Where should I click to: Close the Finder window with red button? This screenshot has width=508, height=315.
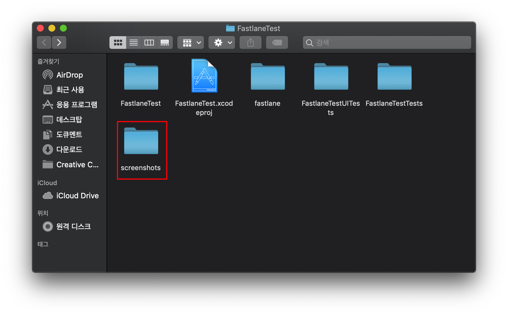(x=40, y=28)
